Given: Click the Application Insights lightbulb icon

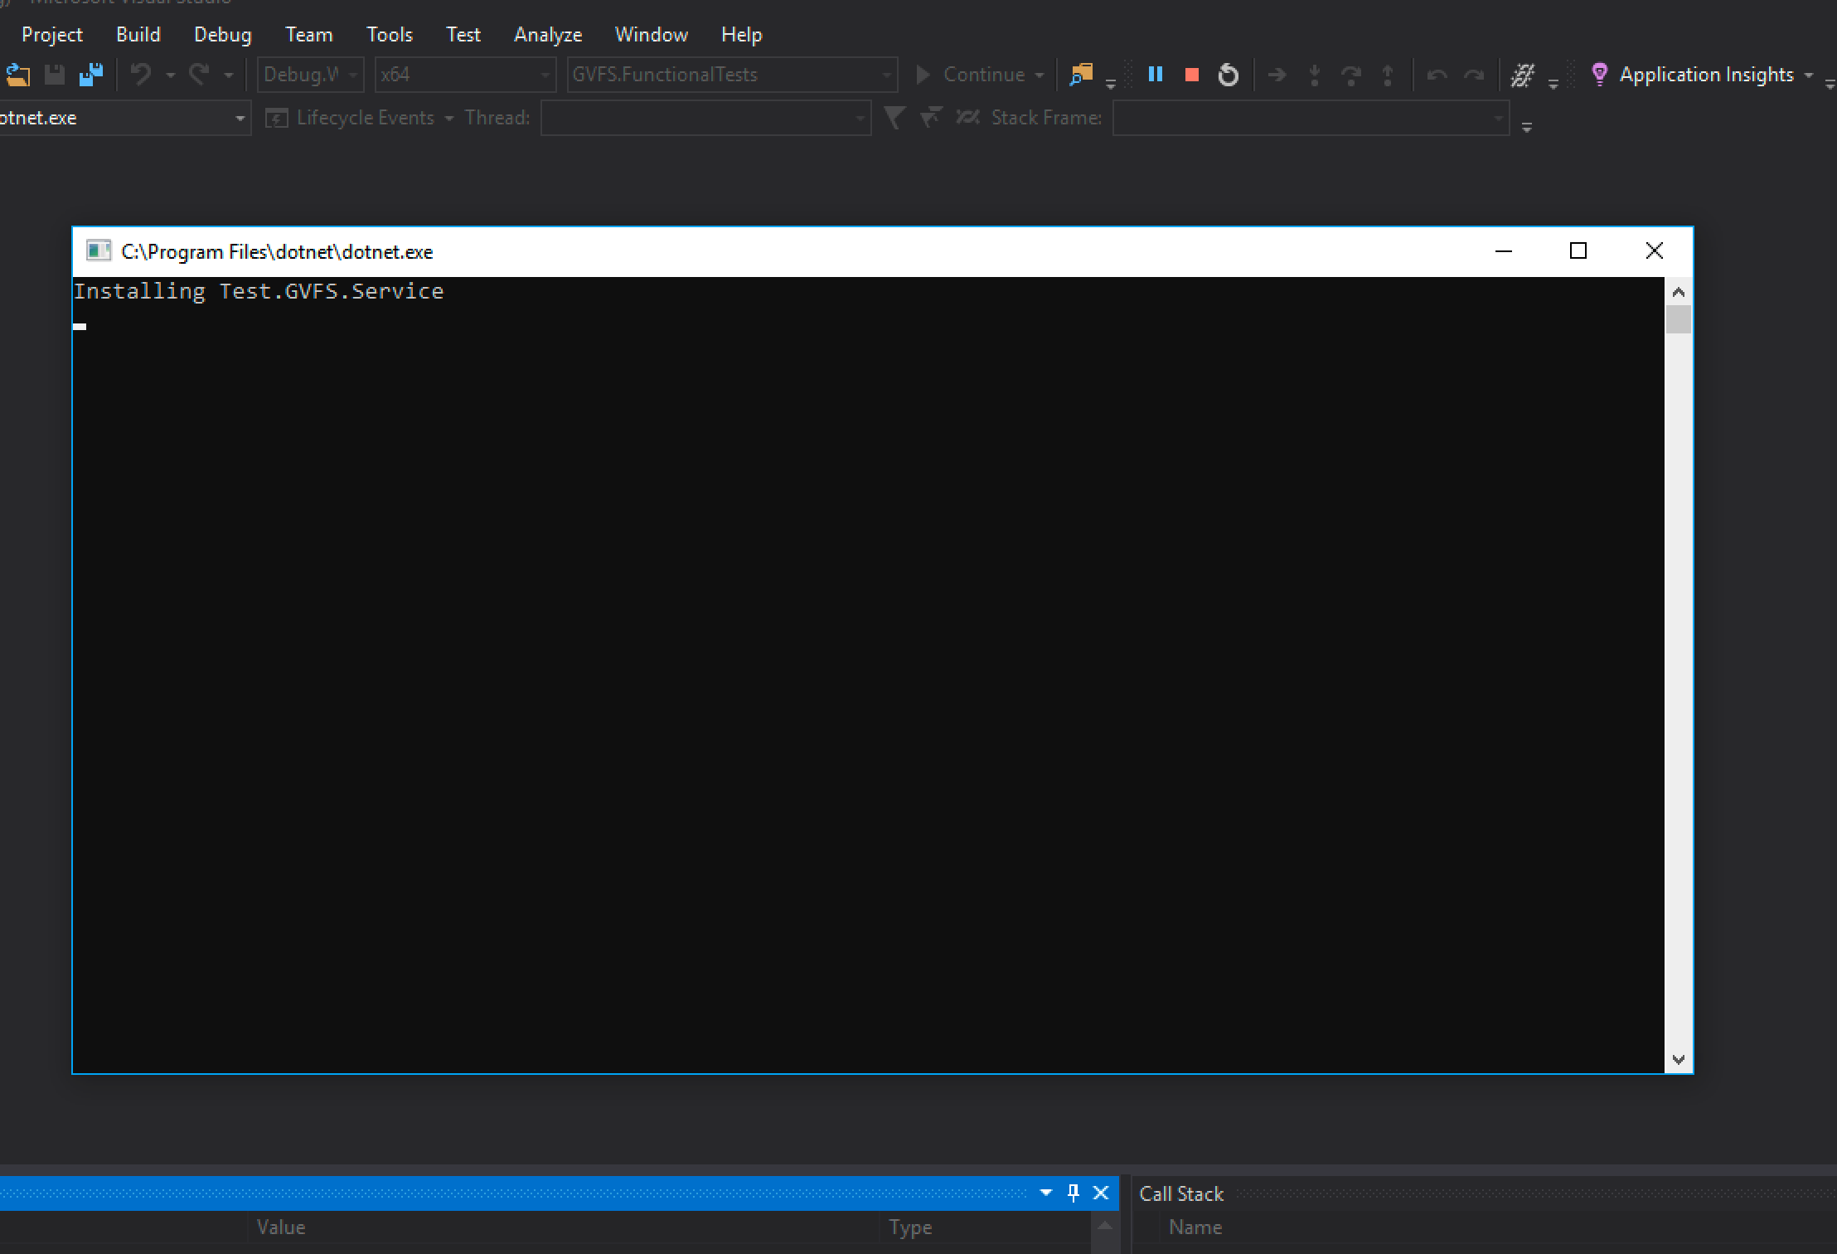Looking at the screenshot, I should 1599,75.
